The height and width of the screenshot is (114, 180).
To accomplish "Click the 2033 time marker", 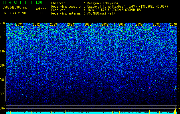I will coord(54,25).
